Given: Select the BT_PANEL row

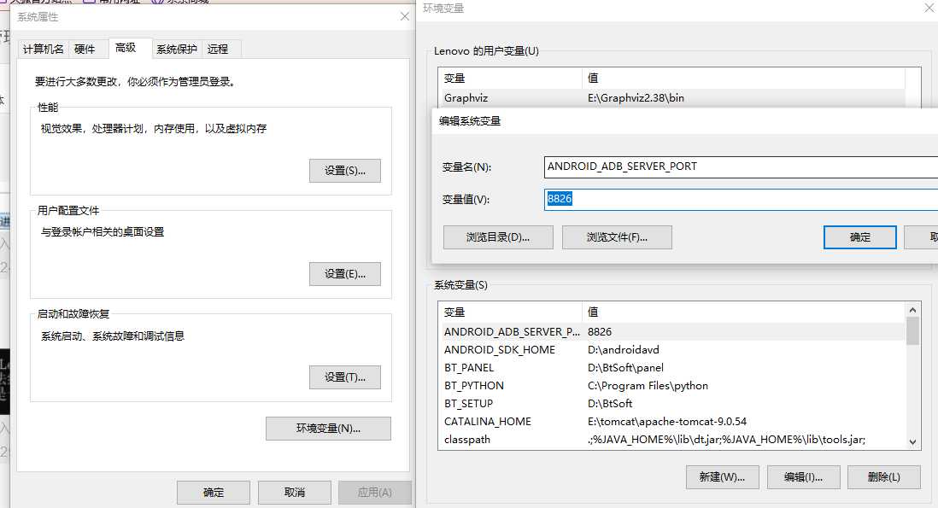Looking at the screenshot, I should click(671, 367).
